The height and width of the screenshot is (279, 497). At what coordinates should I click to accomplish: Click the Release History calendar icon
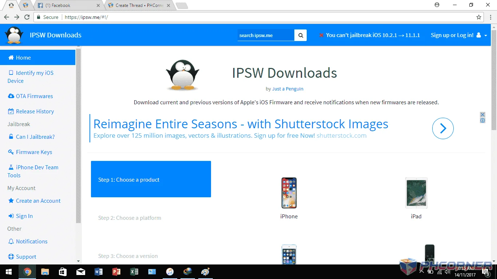coord(11,112)
